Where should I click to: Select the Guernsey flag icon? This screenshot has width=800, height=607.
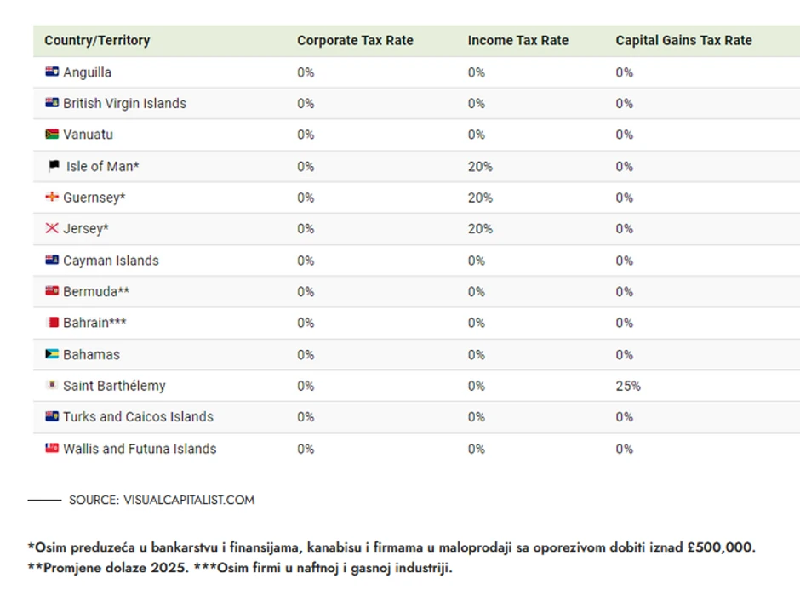(52, 198)
